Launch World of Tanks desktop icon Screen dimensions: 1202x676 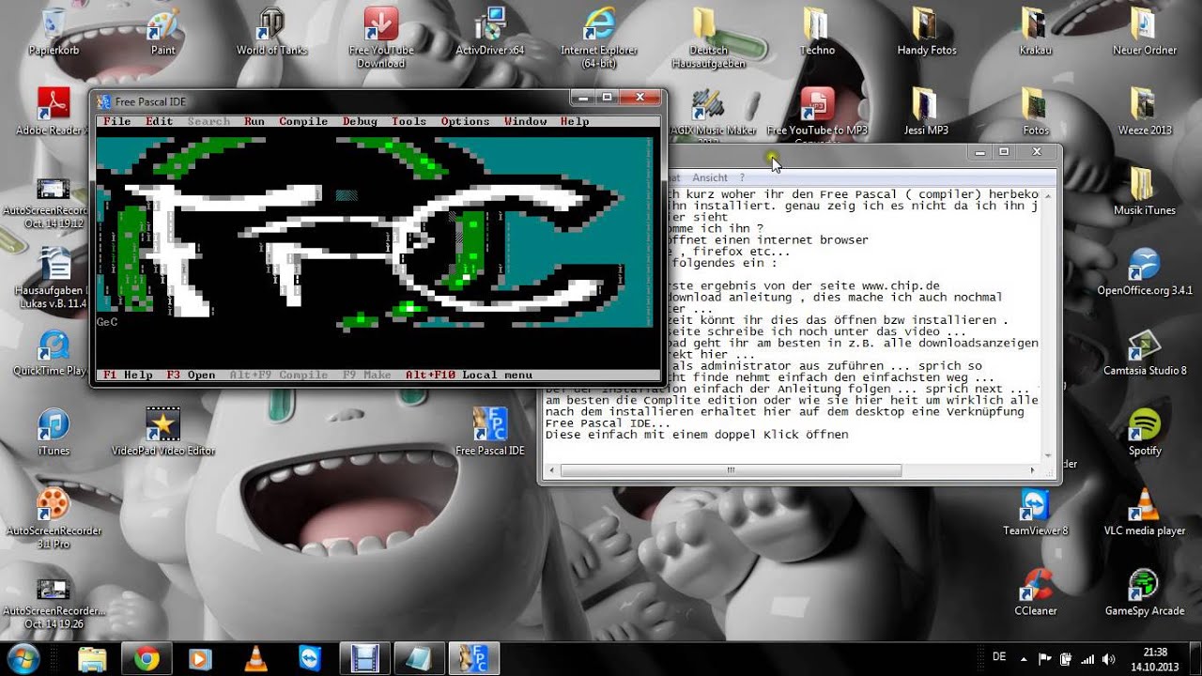click(272, 31)
